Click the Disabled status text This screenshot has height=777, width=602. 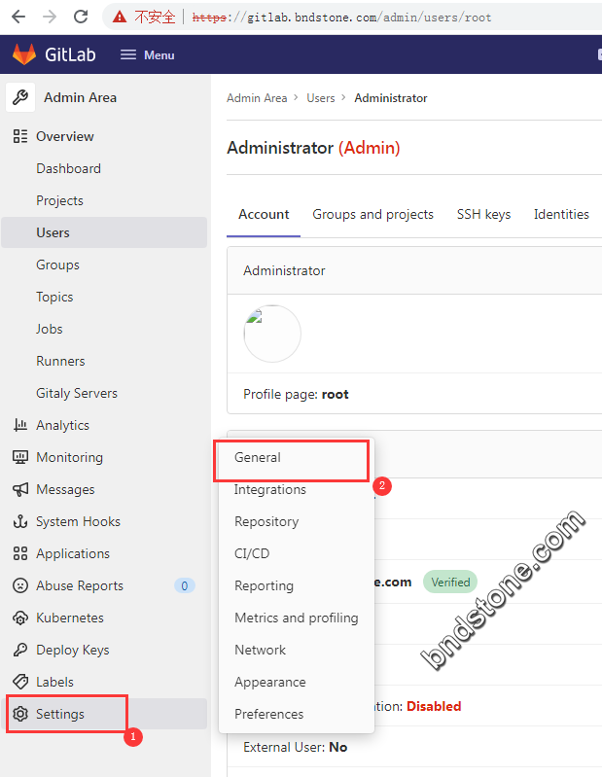(434, 706)
